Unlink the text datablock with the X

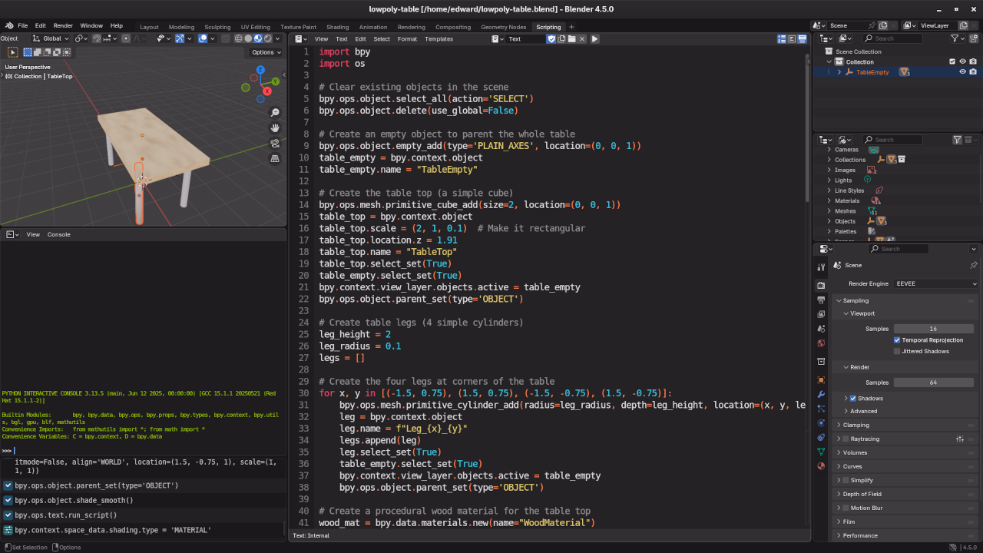pyautogui.click(x=582, y=38)
